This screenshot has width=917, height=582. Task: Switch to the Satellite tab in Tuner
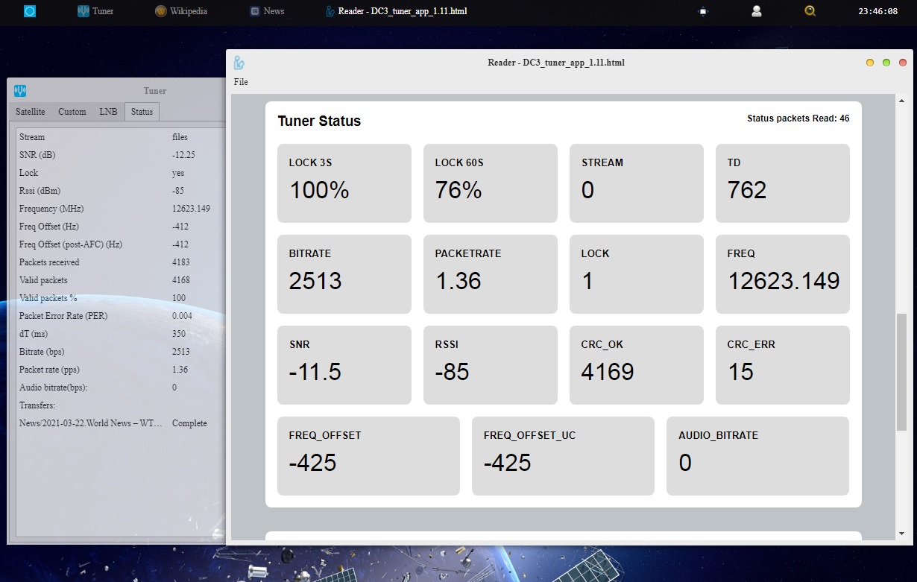tap(31, 112)
